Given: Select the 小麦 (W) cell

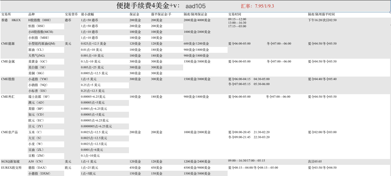Looking at the screenshot, I should click(36, 144).
